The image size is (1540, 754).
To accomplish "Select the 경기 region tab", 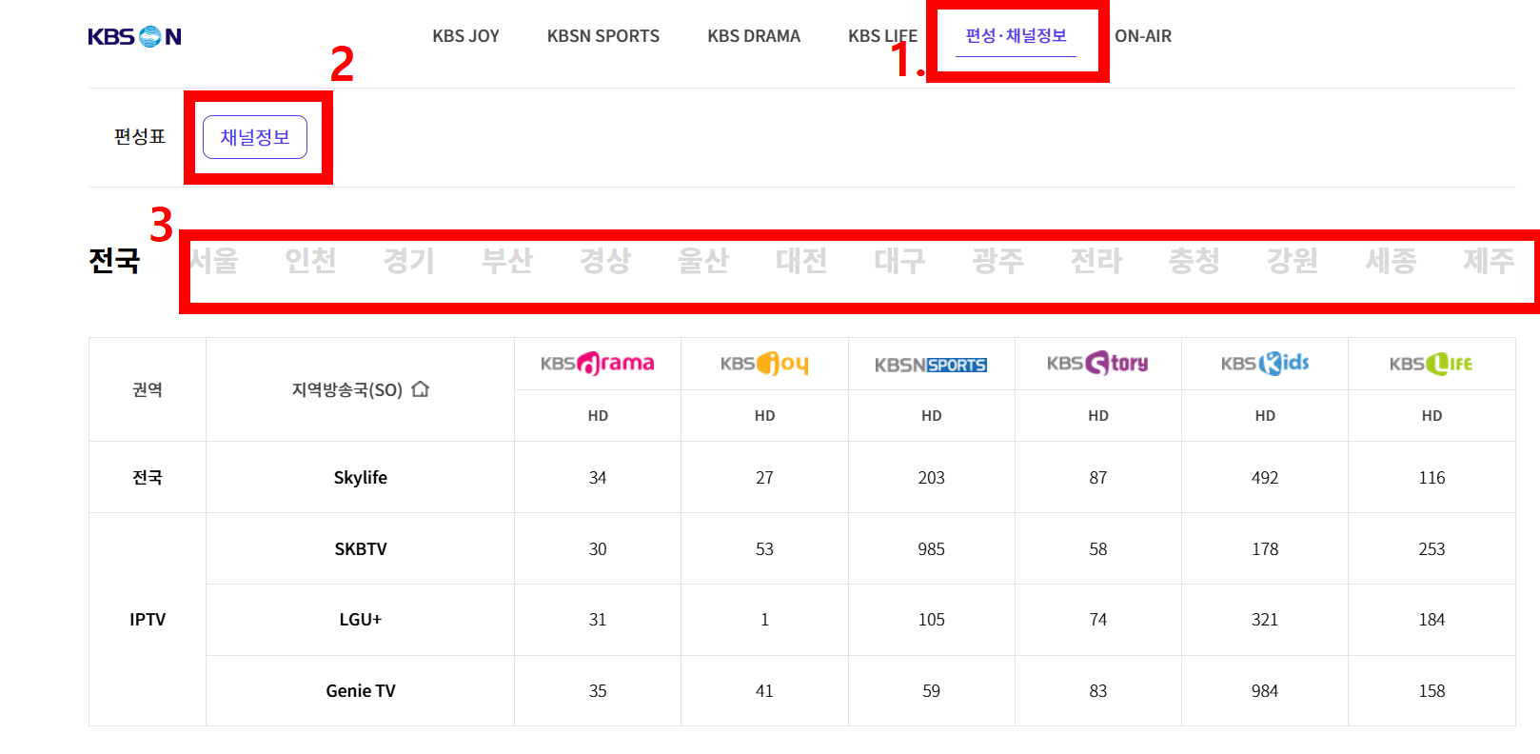I will 409,260.
